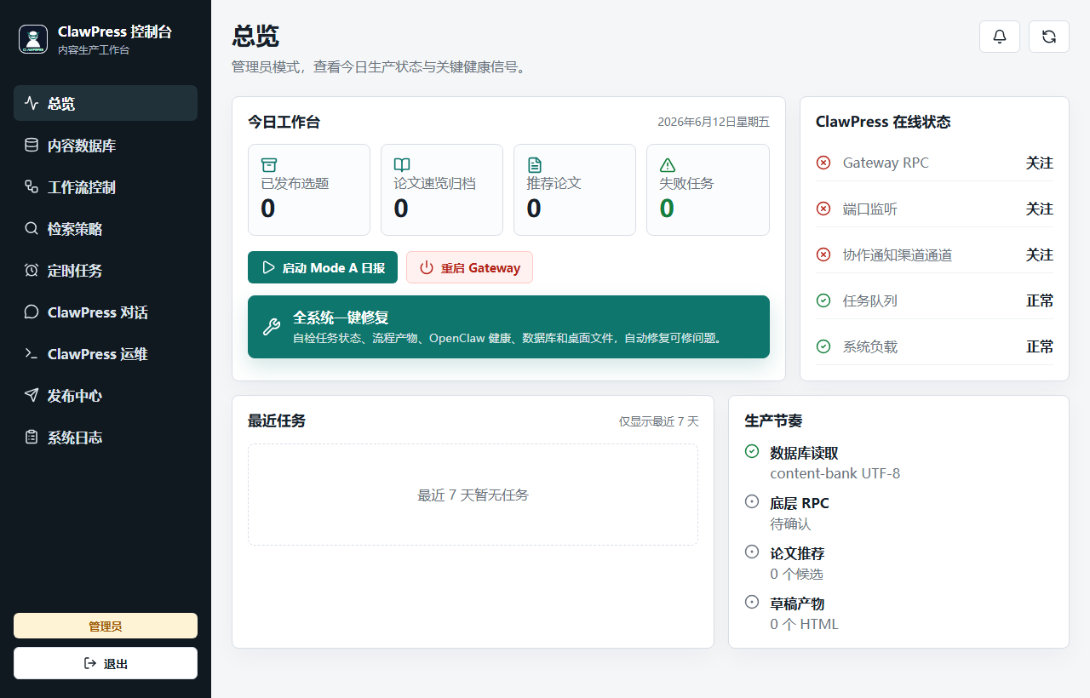The width and height of the screenshot is (1090, 698).
Task: Click the 关注 status for 协作通知渠道通道
Action: pyautogui.click(x=1040, y=255)
